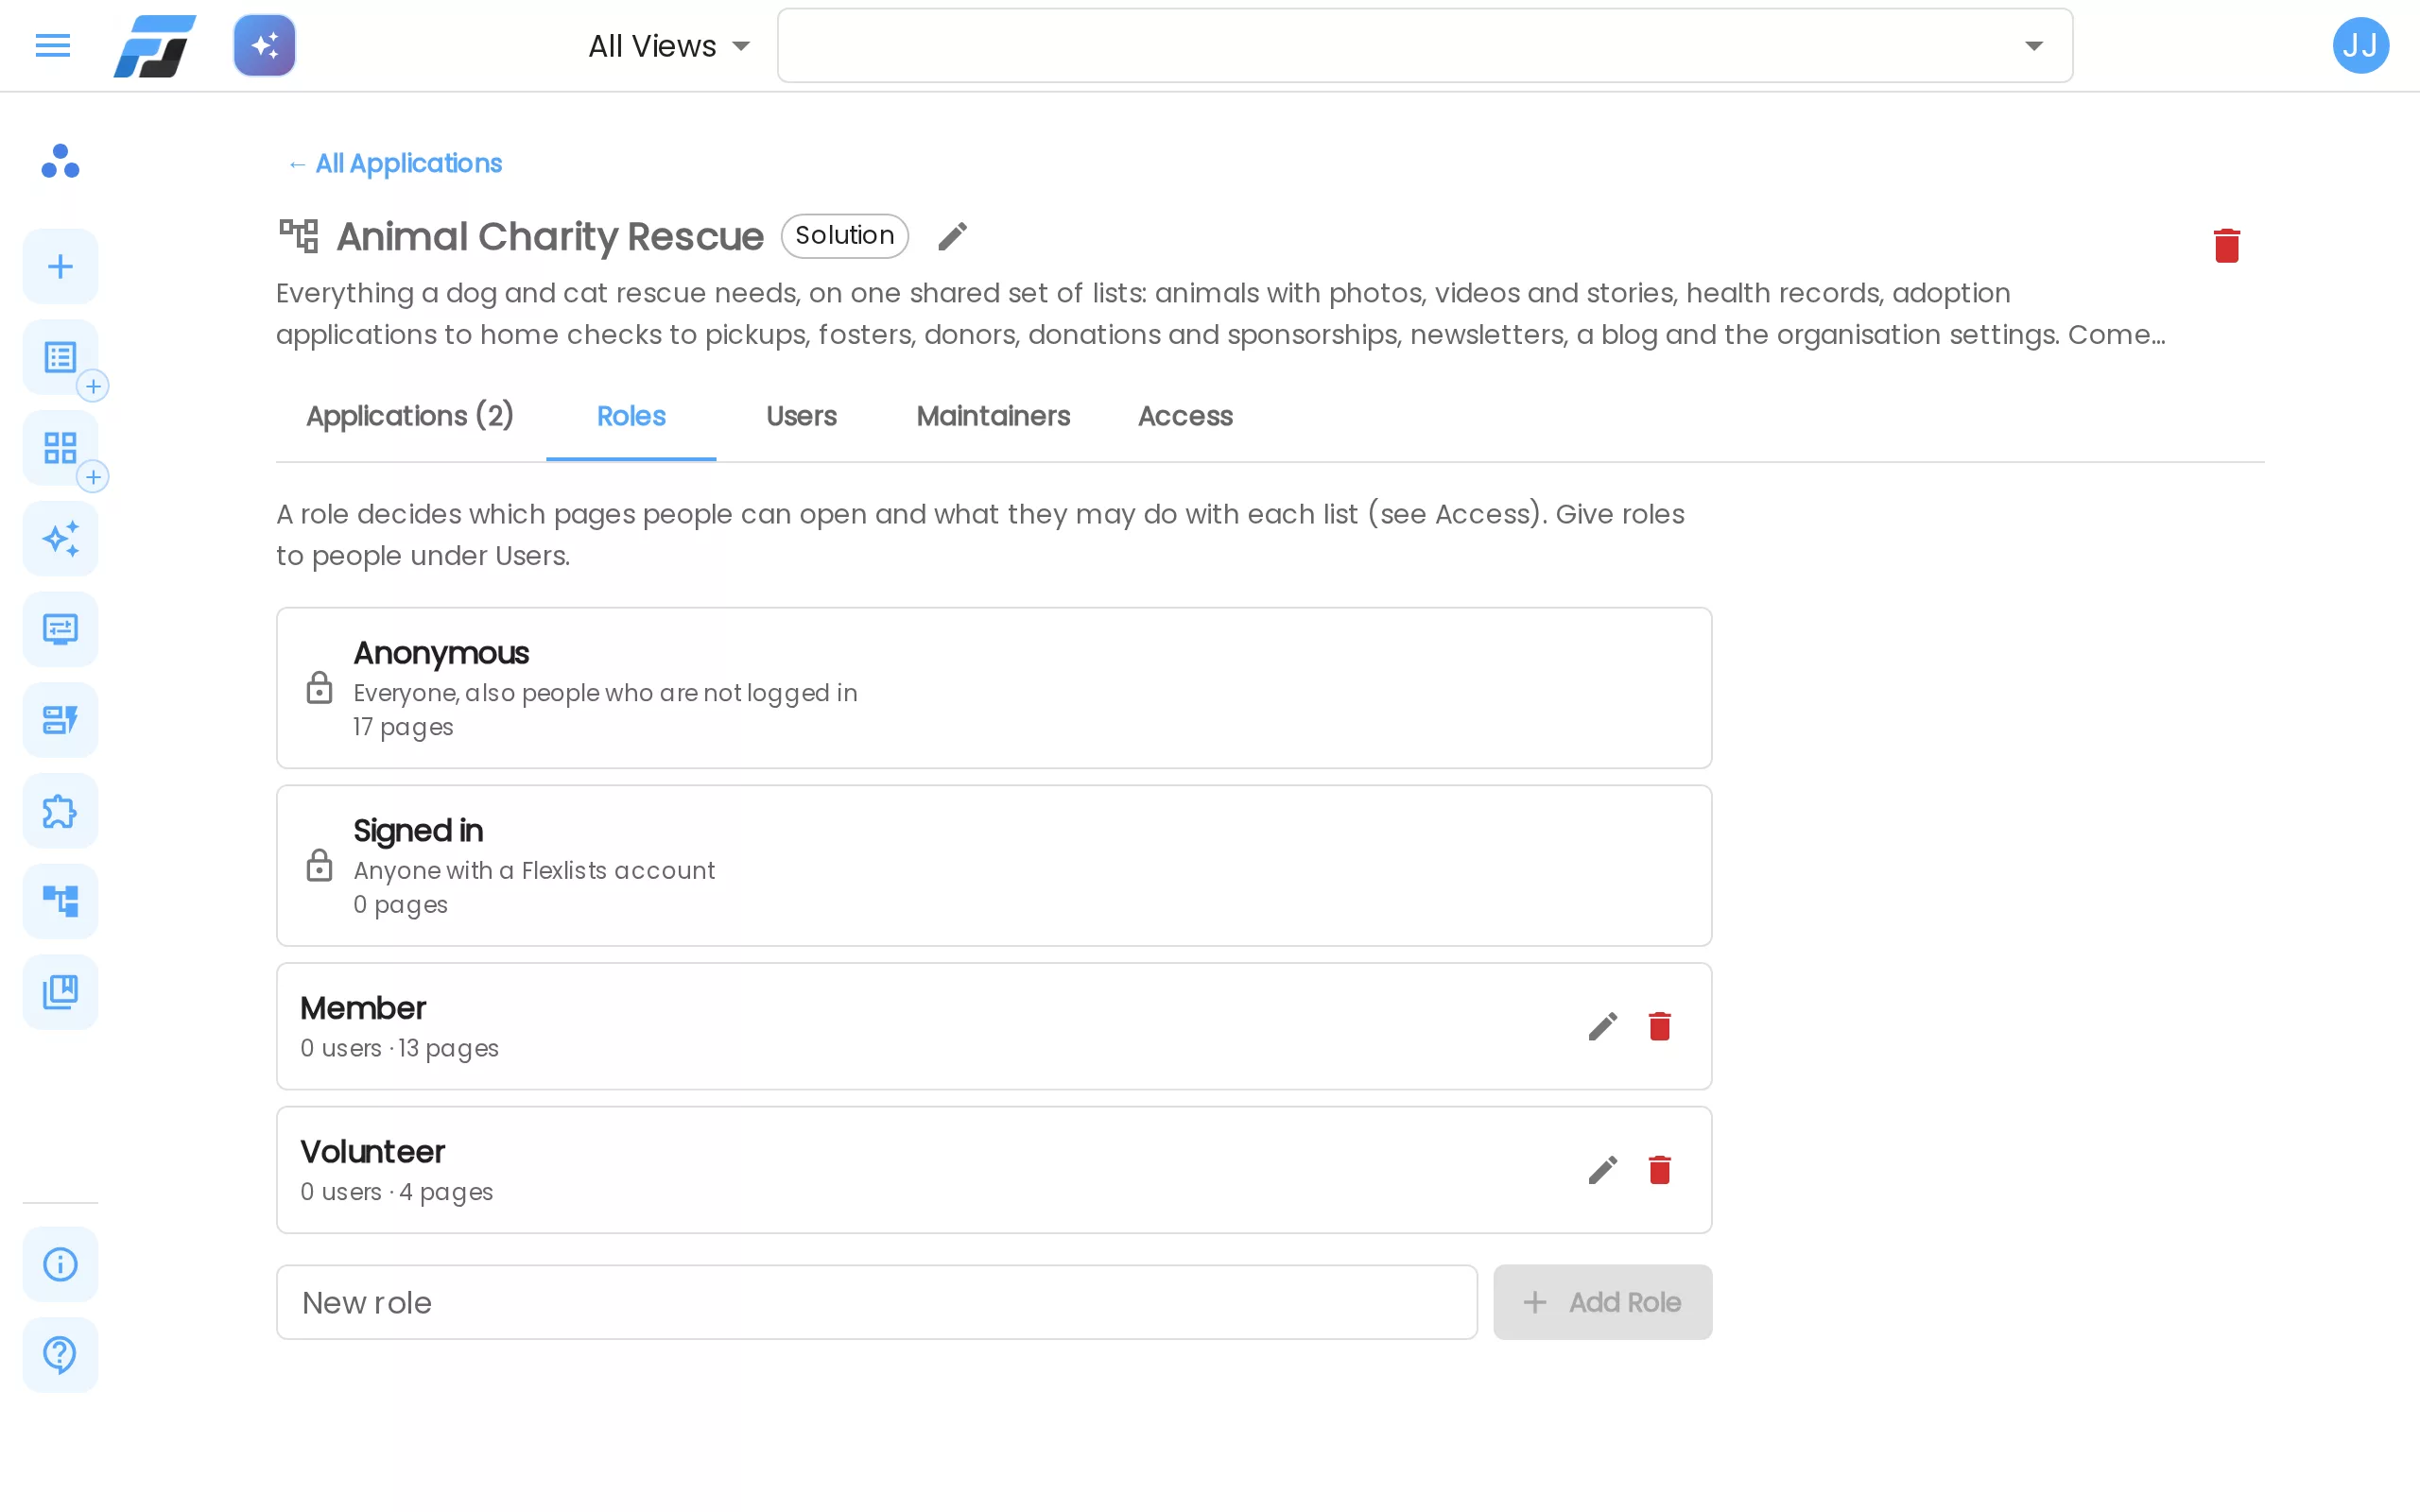The width and height of the screenshot is (2420, 1512).
Task: Click the three-dots icon at sidebar top
Action: (60, 161)
